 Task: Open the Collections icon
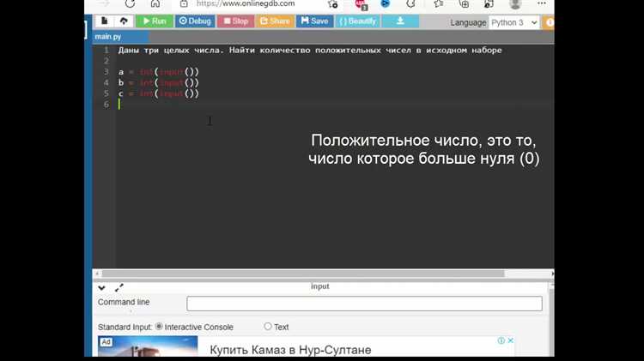pyautogui.click(x=464, y=4)
